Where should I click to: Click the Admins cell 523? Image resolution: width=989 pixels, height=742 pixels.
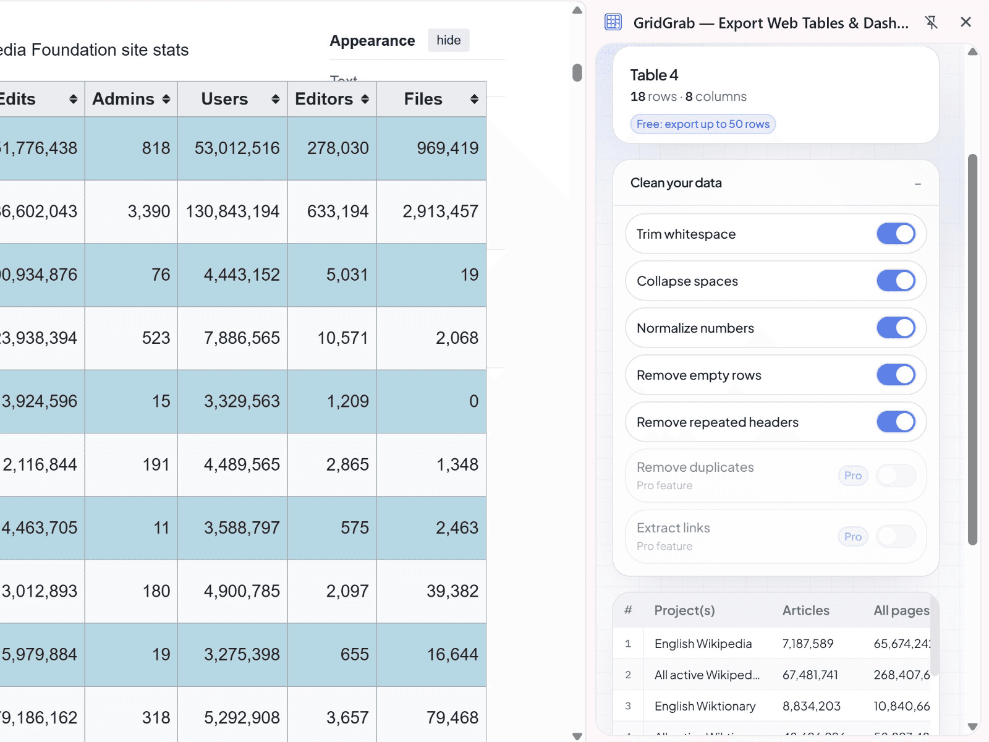[x=131, y=338]
